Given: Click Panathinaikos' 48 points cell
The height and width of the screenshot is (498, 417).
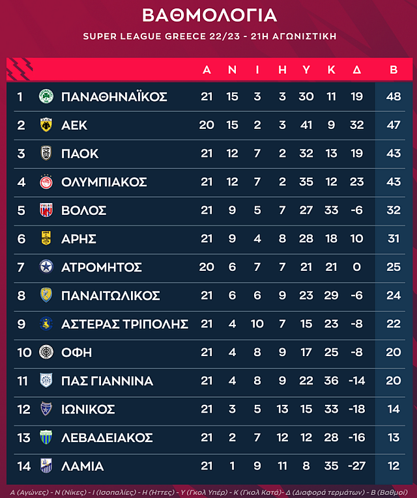Looking at the screenshot, I should 393,96.
